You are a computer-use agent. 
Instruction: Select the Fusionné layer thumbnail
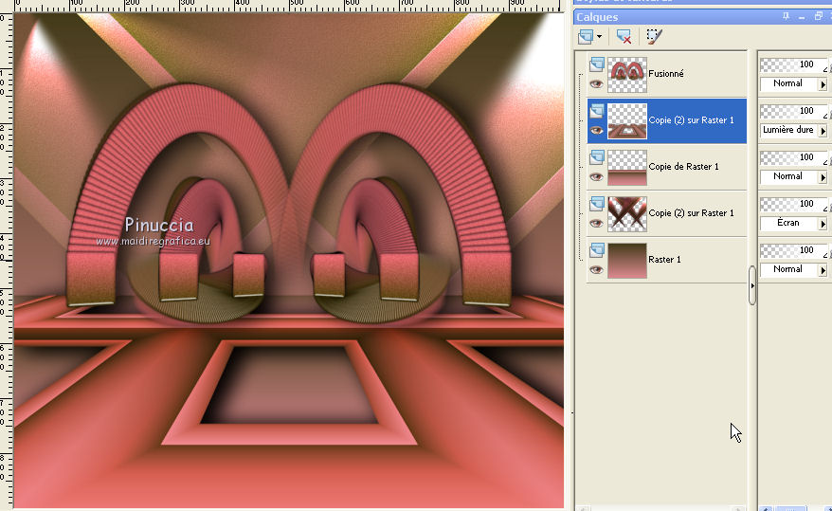(627, 75)
